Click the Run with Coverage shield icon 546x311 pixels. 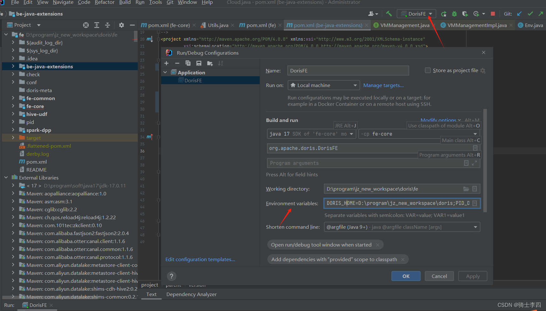click(465, 14)
